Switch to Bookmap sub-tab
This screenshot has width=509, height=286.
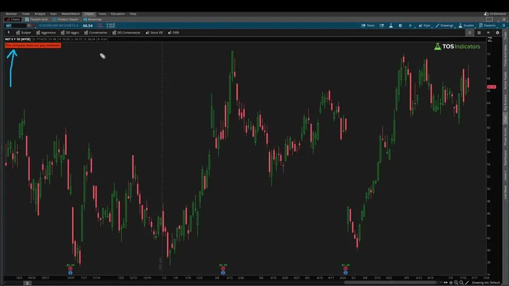pyautogui.click(x=92, y=20)
